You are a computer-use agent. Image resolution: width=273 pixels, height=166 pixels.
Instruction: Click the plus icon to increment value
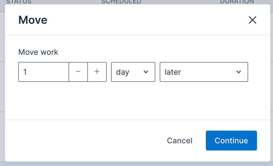pos(97,72)
